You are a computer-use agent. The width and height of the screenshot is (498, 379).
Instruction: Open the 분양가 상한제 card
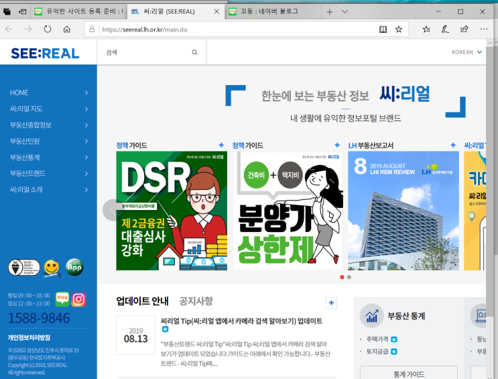[x=288, y=211]
